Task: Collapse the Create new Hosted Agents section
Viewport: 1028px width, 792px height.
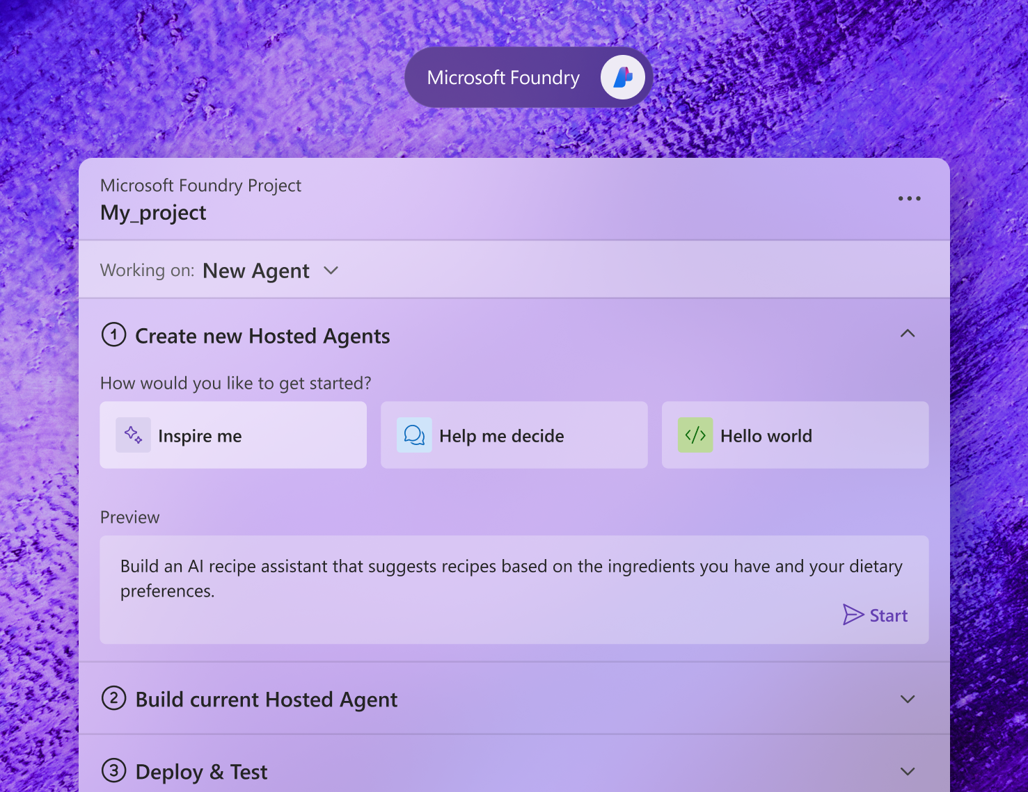Action: coord(908,334)
